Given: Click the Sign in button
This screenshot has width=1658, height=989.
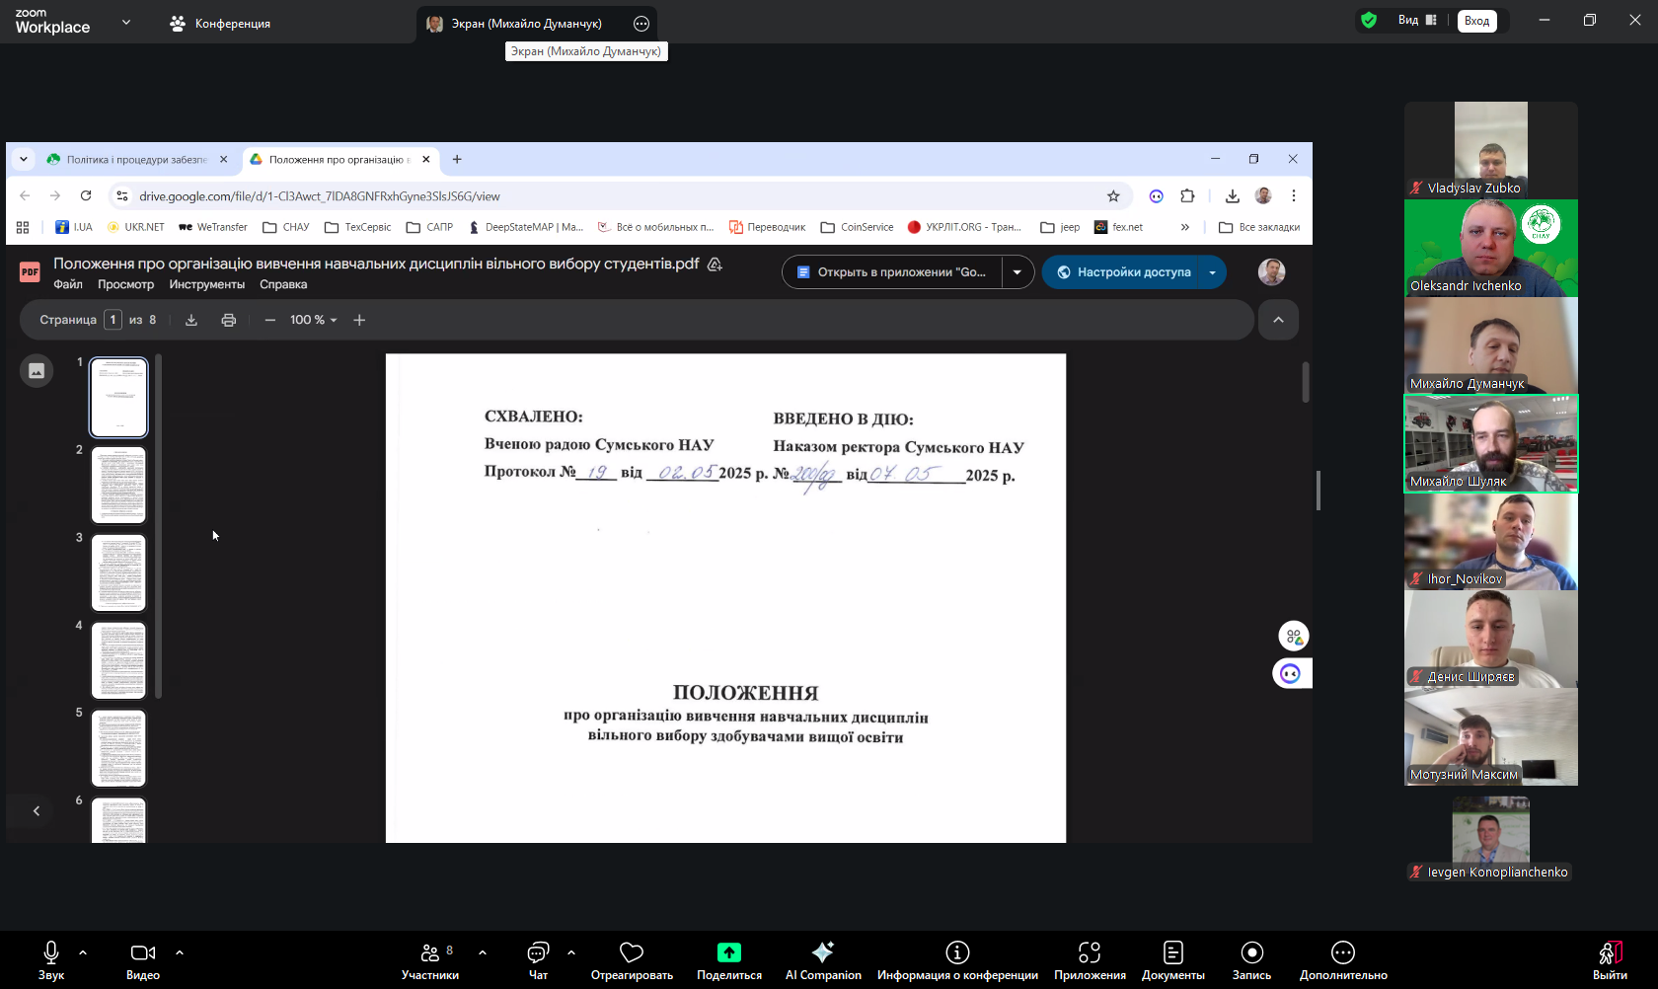Looking at the screenshot, I should [1476, 21].
